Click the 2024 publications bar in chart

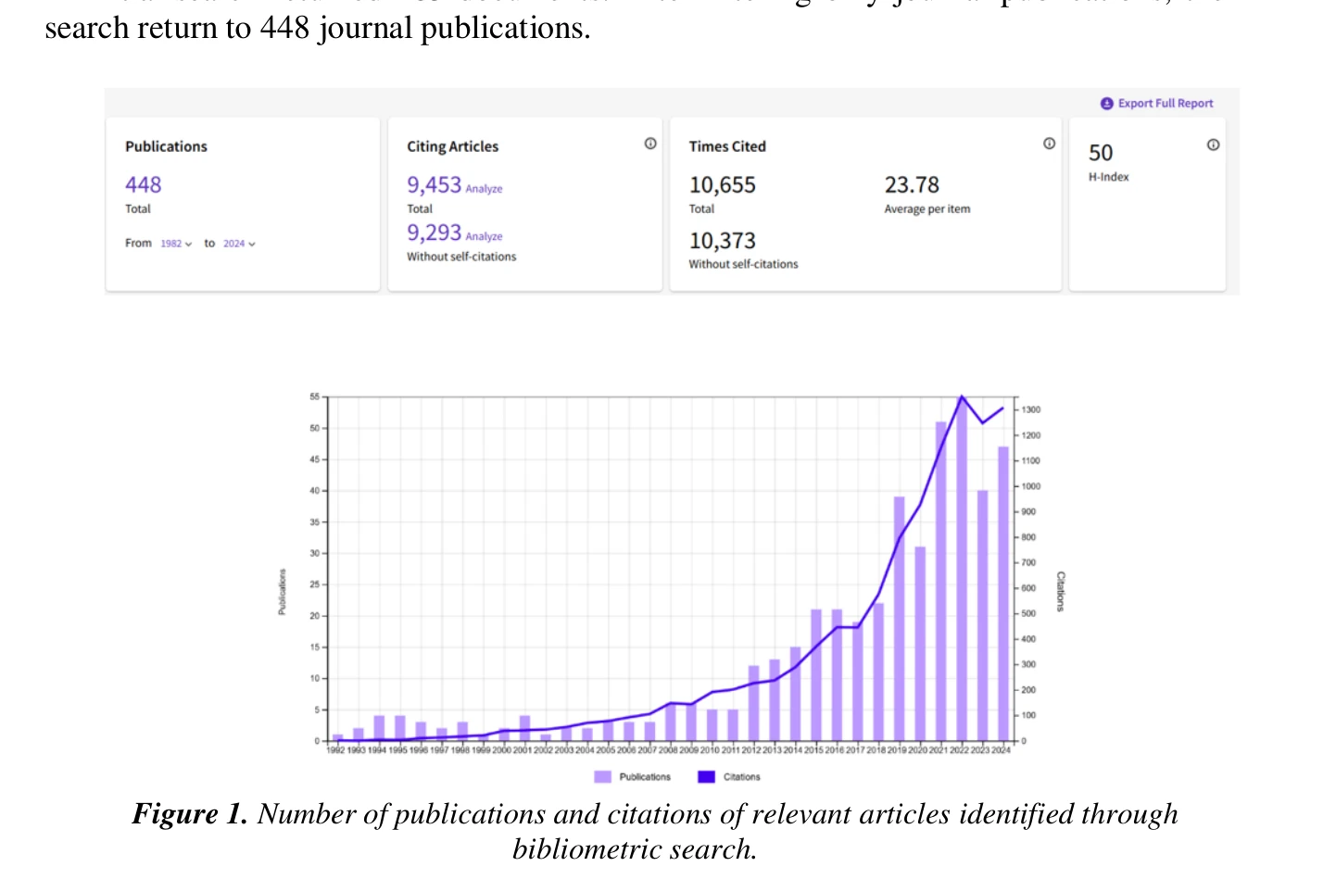1003,594
